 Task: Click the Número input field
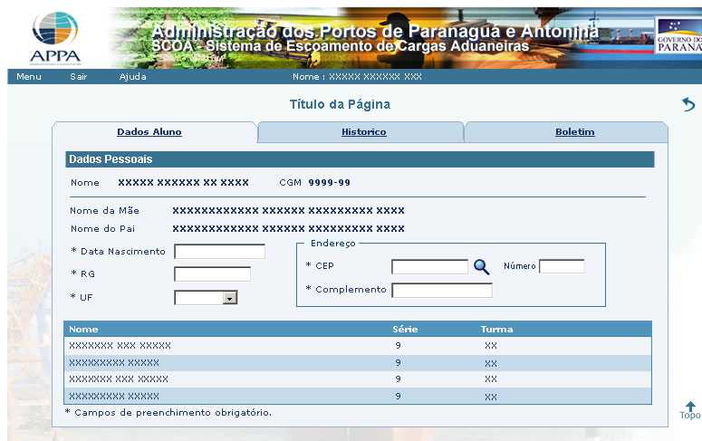562,266
